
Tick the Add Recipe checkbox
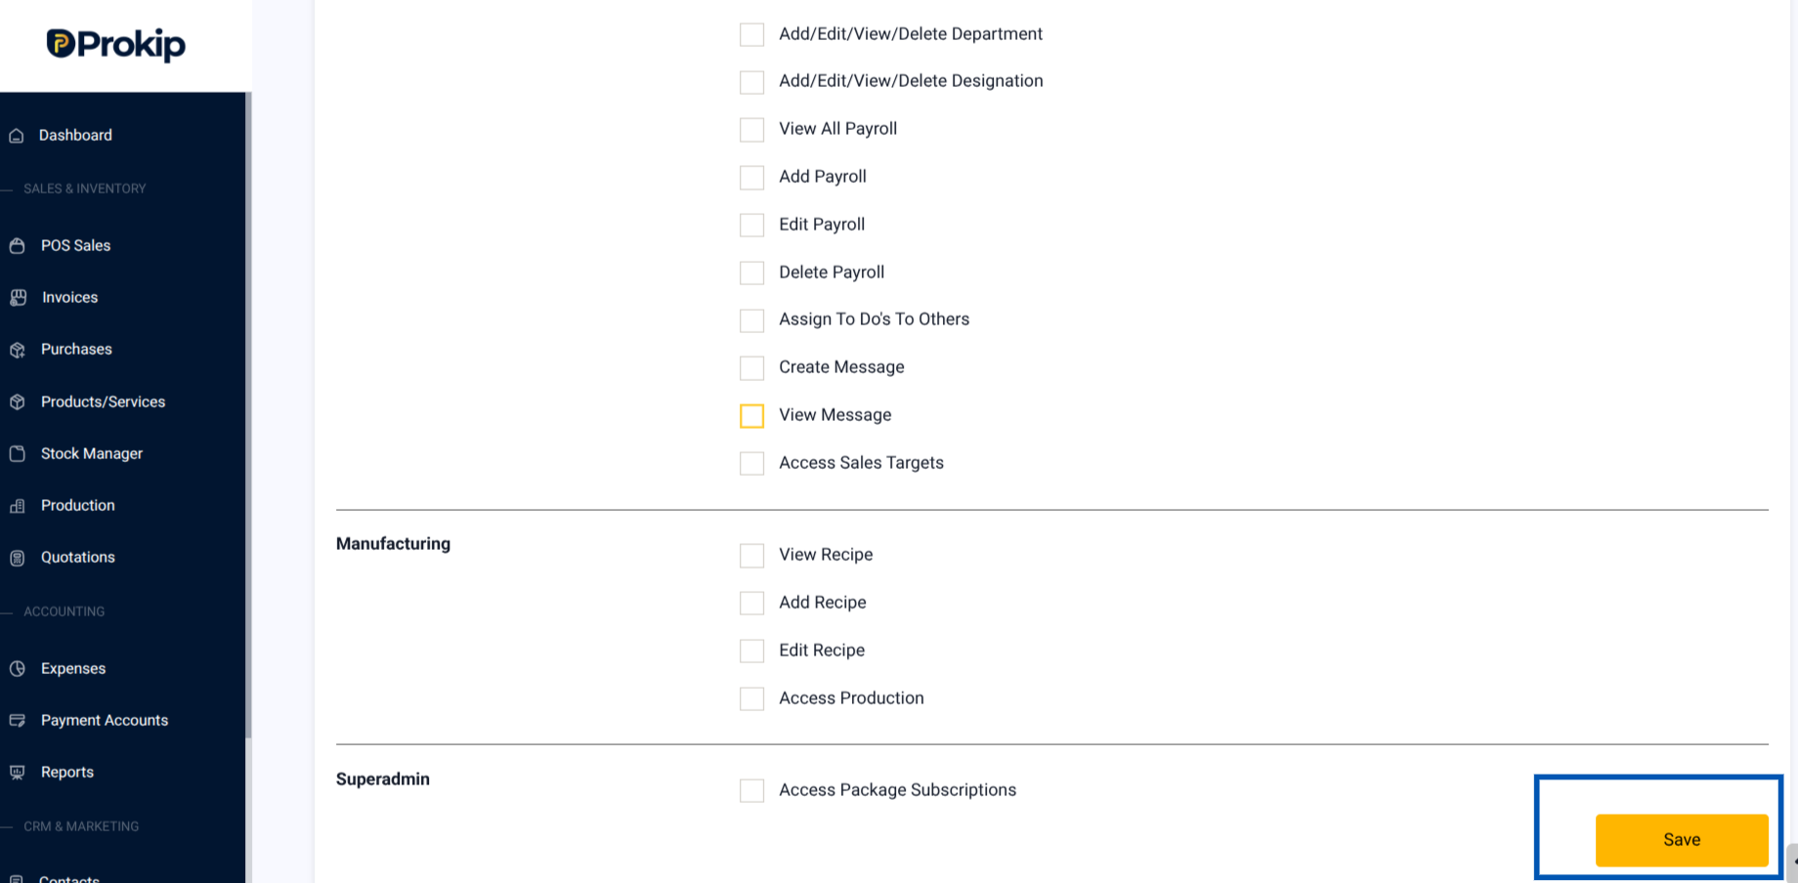(x=751, y=603)
